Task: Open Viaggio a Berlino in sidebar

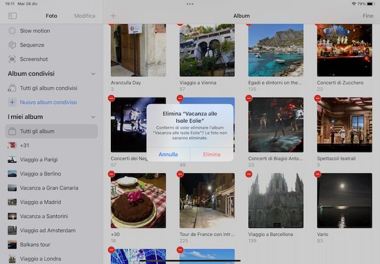Action: [x=51, y=174]
